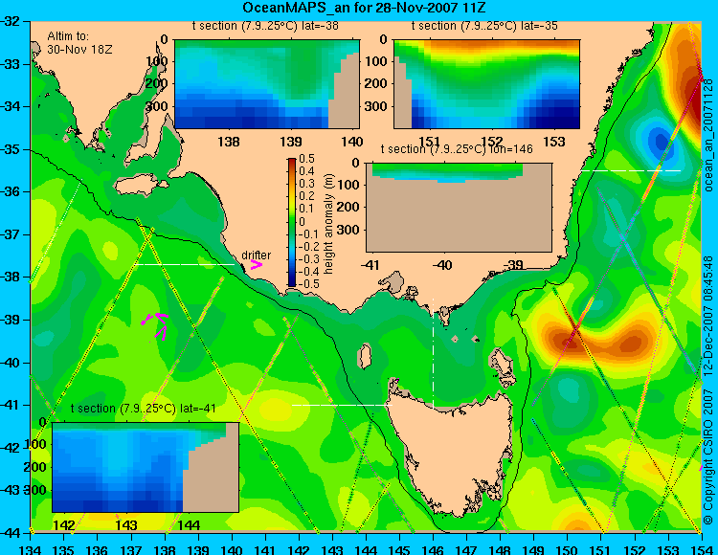Open the lon=146 temperature section inset plot
The width and height of the screenshot is (718, 555).
click(x=459, y=208)
